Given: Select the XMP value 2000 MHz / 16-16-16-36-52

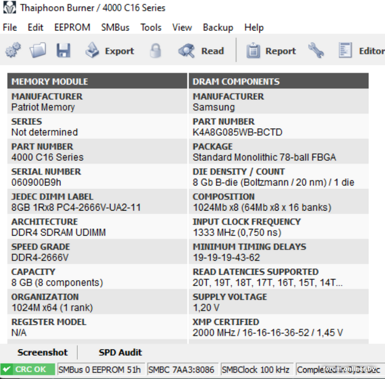Looking at the screenshot, I should (x=268, y=333).
